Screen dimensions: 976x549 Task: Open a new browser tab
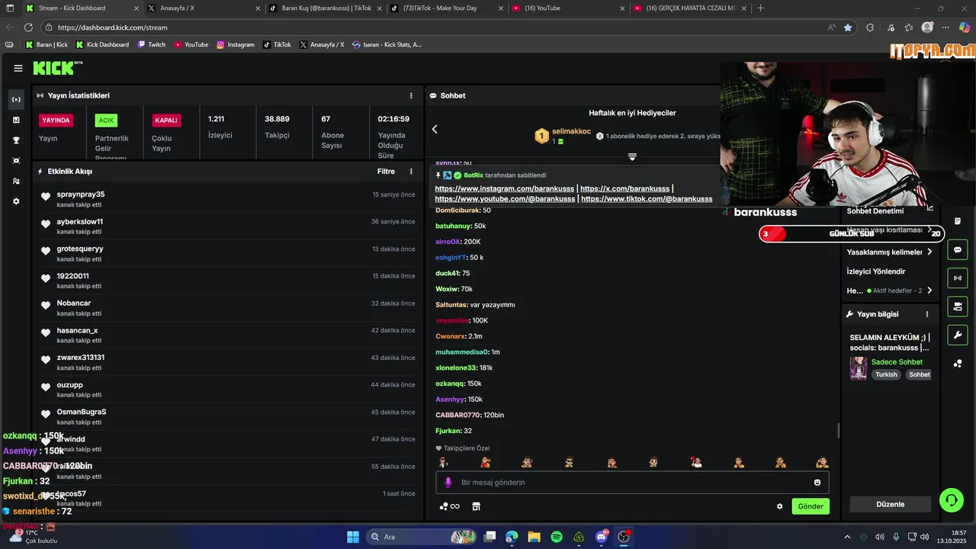(761, 8)
